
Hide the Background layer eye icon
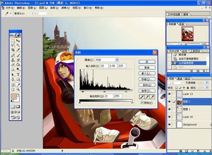169,125
